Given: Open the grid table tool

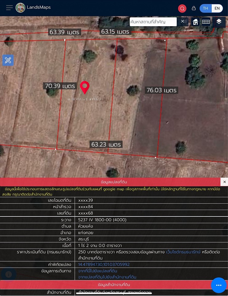Looking at the screenshot, I should [x=206, y=22].
